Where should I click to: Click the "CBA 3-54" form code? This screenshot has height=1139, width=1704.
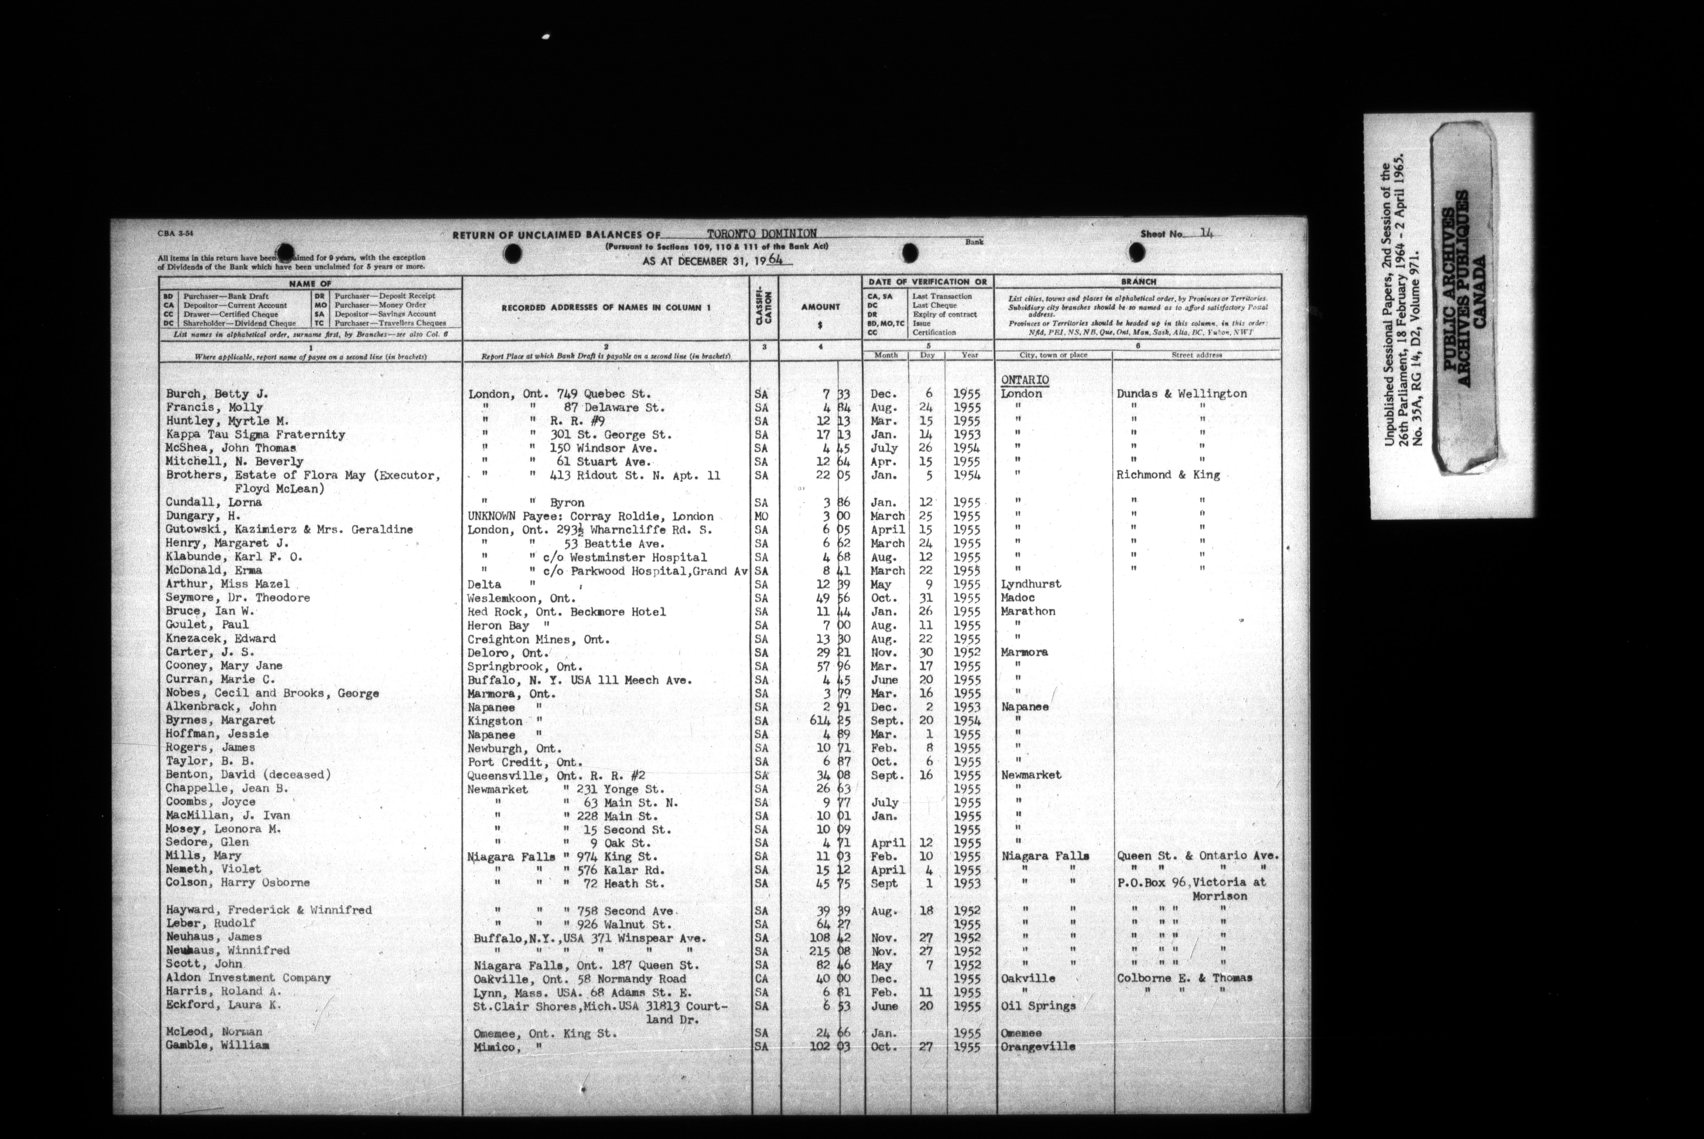click(176, 234)
